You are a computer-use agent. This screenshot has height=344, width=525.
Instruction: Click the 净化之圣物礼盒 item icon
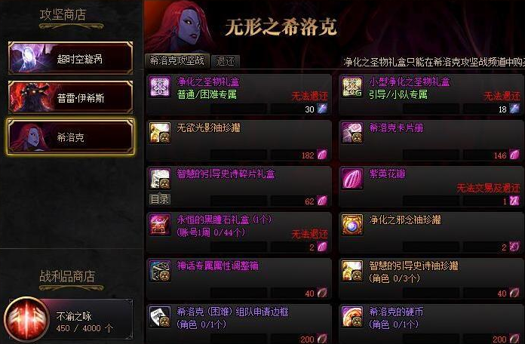point(160,87)
